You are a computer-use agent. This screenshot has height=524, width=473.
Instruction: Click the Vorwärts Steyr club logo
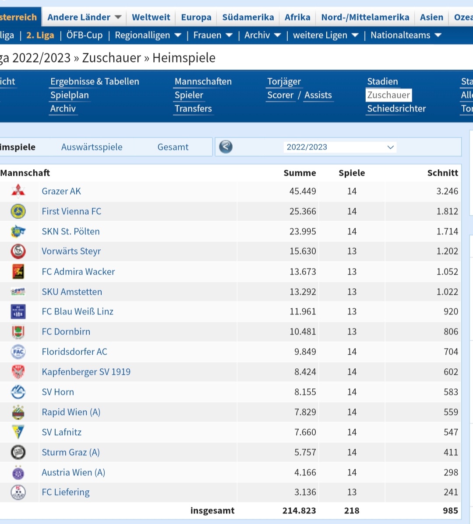tap(18, 252)
